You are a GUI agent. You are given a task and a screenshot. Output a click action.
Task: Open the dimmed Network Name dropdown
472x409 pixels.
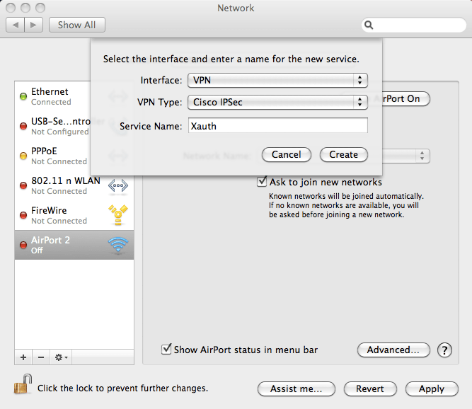pyautogui.click(x=406, y=156)
